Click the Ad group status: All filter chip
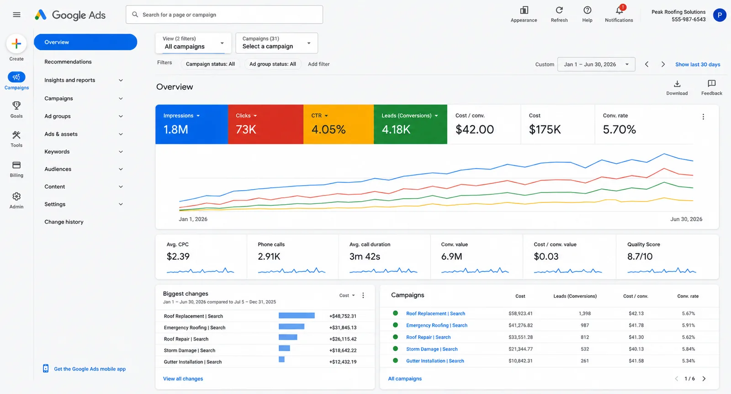This screenshot has width=731, height=394. pos(273,64)
